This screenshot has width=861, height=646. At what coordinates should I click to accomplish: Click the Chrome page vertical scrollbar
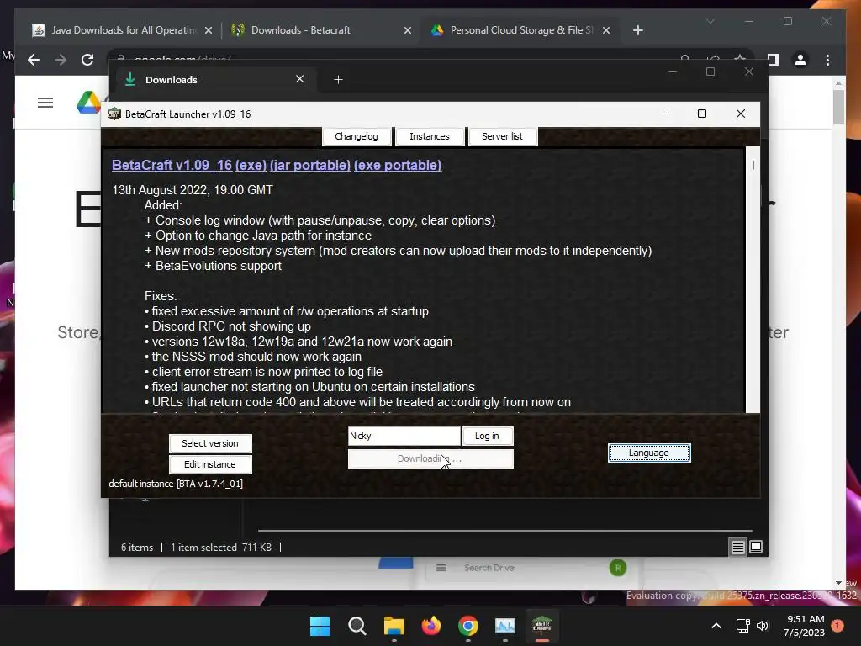tap(838, 333)
